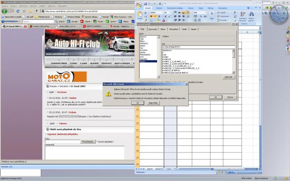
Task: Click the browser back arrow button
Action: [x=4, y=11]
